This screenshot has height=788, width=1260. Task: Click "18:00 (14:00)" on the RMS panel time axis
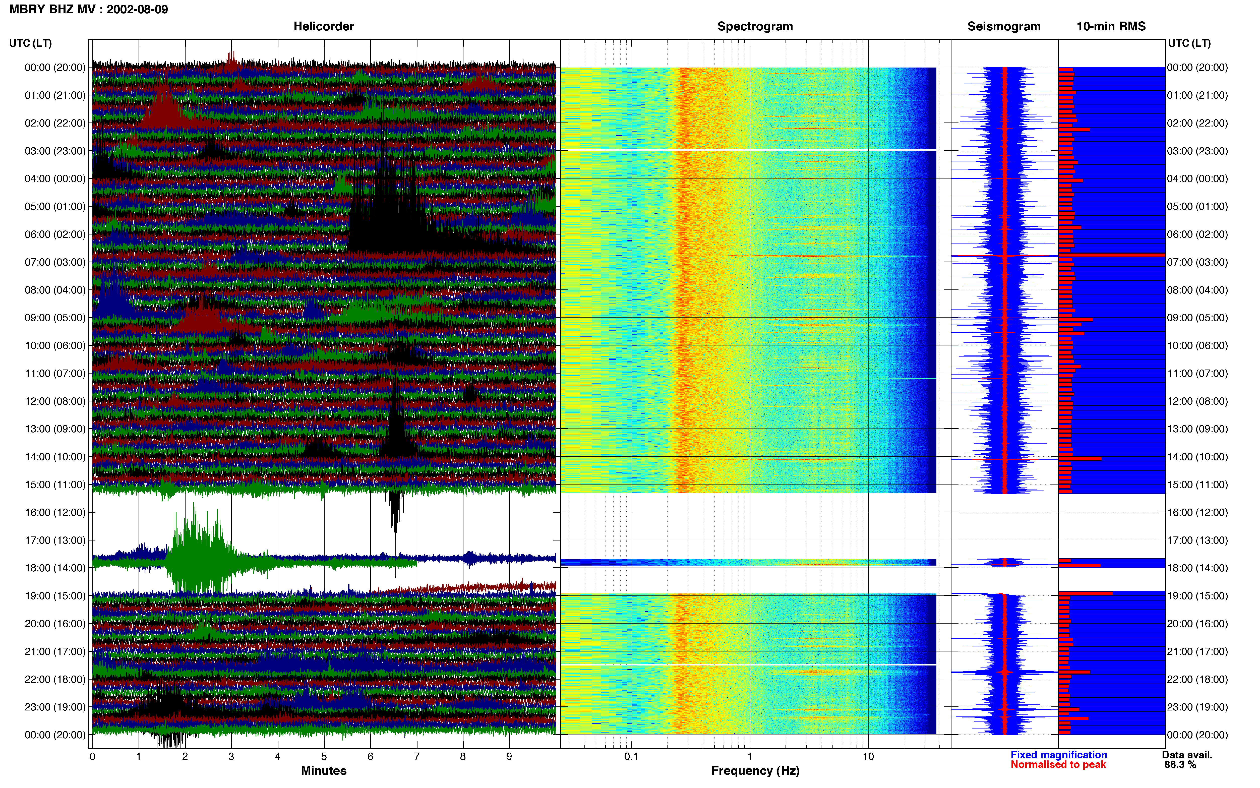pos(1197,568)
